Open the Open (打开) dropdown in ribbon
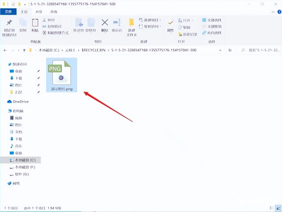Image resolution: width=282 pixels, height=212 pixels. tap(185, 20)
